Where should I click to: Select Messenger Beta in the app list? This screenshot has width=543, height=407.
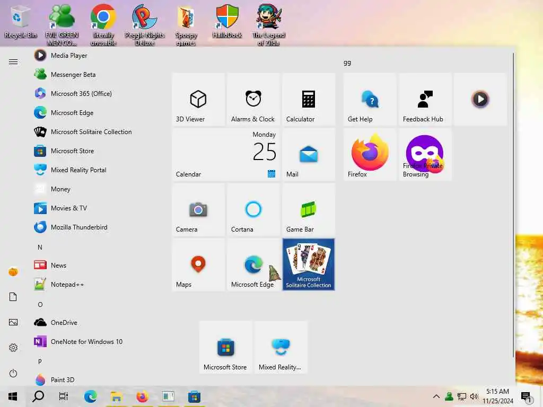click(x=97, y=75)
